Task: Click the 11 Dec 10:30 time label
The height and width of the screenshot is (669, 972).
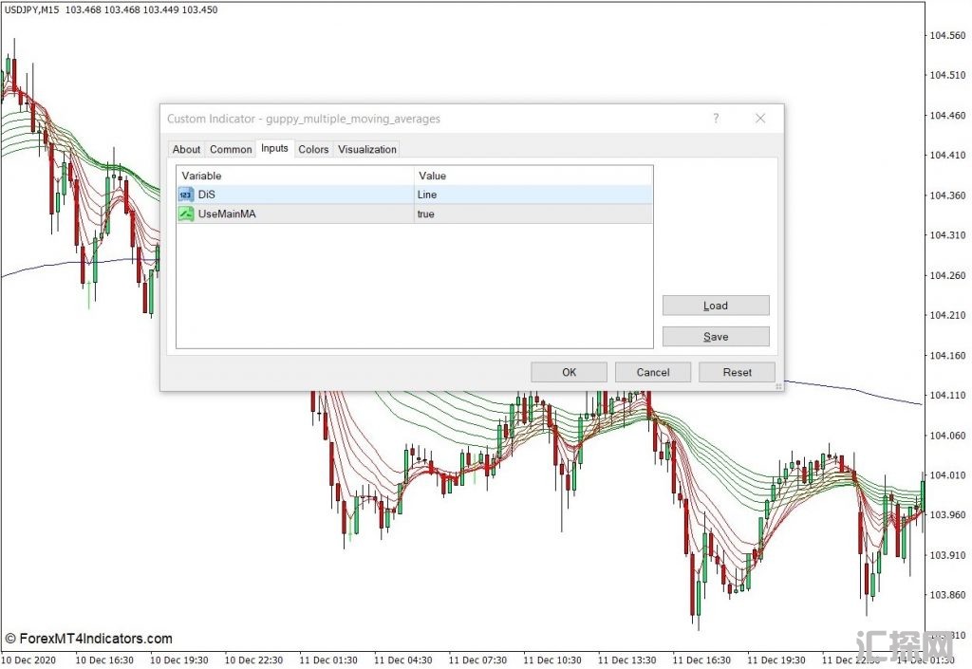Action: coord(552,660)
